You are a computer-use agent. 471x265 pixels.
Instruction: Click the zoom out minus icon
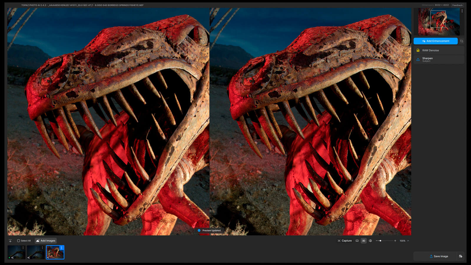click(377, 241)
